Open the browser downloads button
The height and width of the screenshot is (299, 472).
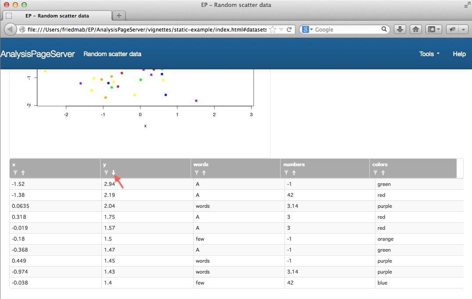pos(400,29)
